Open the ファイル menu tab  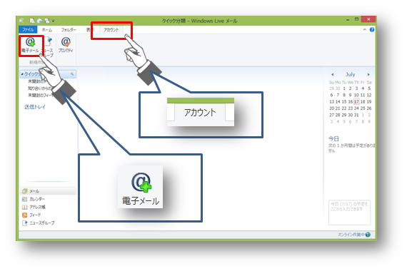pos(28,29)
